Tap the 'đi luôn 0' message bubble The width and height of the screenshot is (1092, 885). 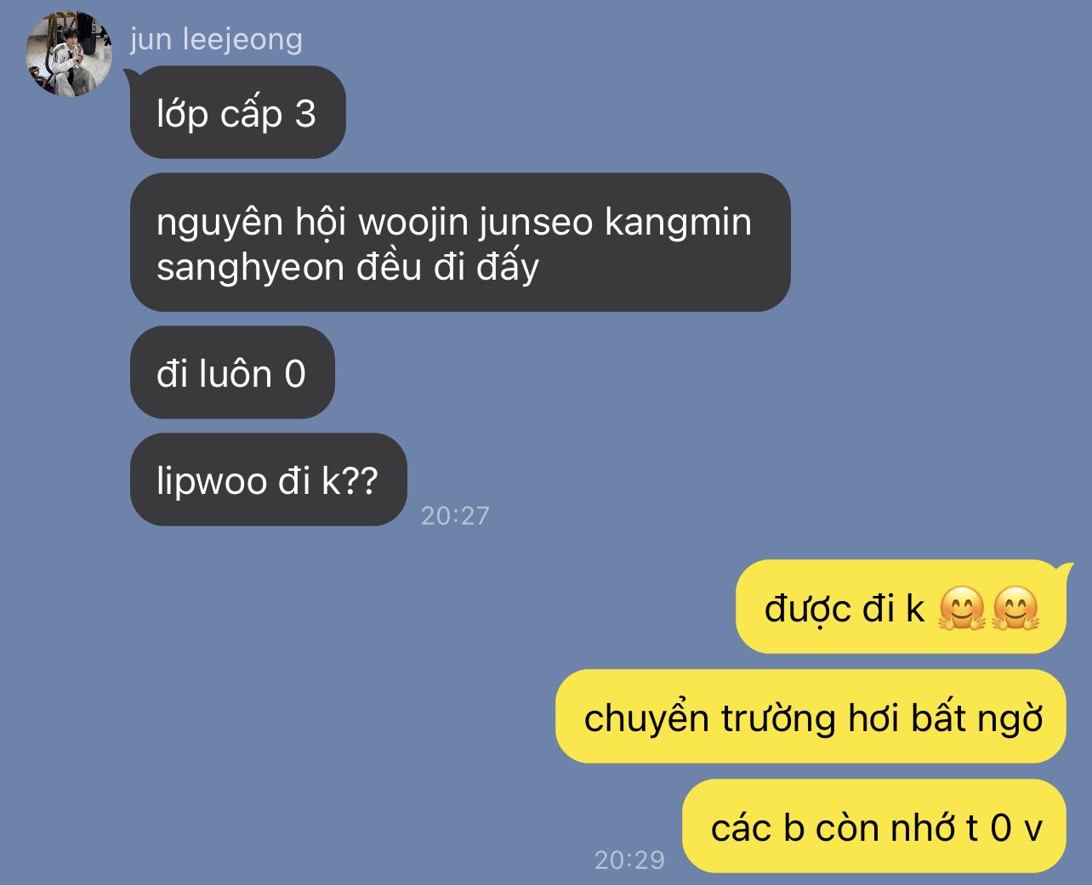point(232,372)
